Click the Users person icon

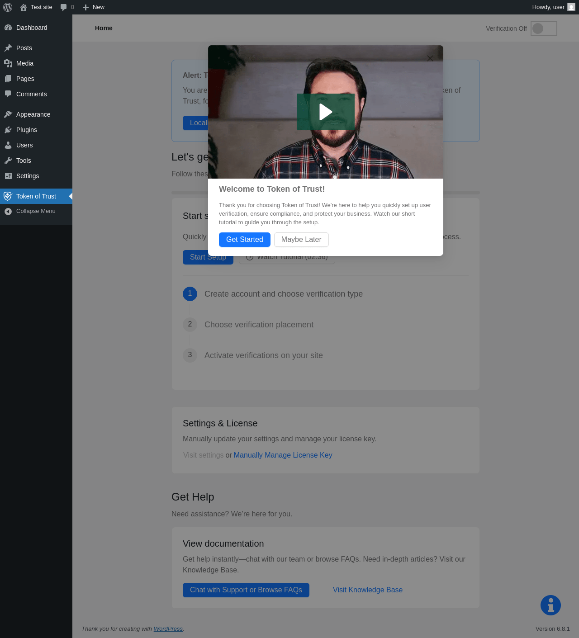(x=8, y=145)
